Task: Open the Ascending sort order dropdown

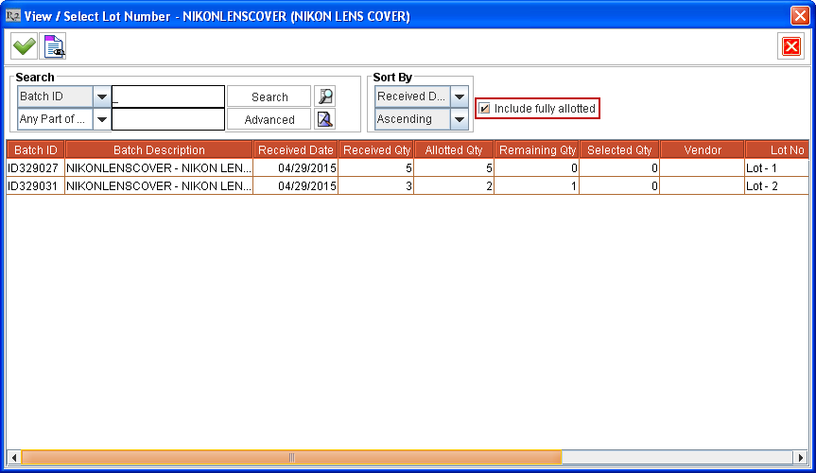Action: [x=460, y=119]
